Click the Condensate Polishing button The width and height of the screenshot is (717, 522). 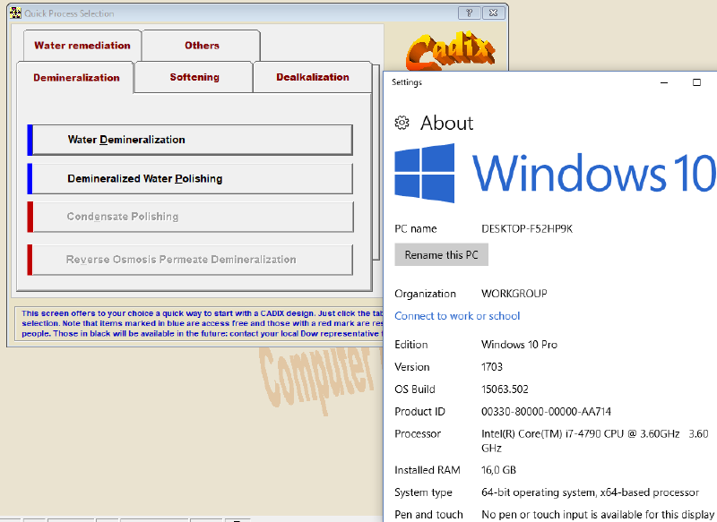(x=193, y=217)
